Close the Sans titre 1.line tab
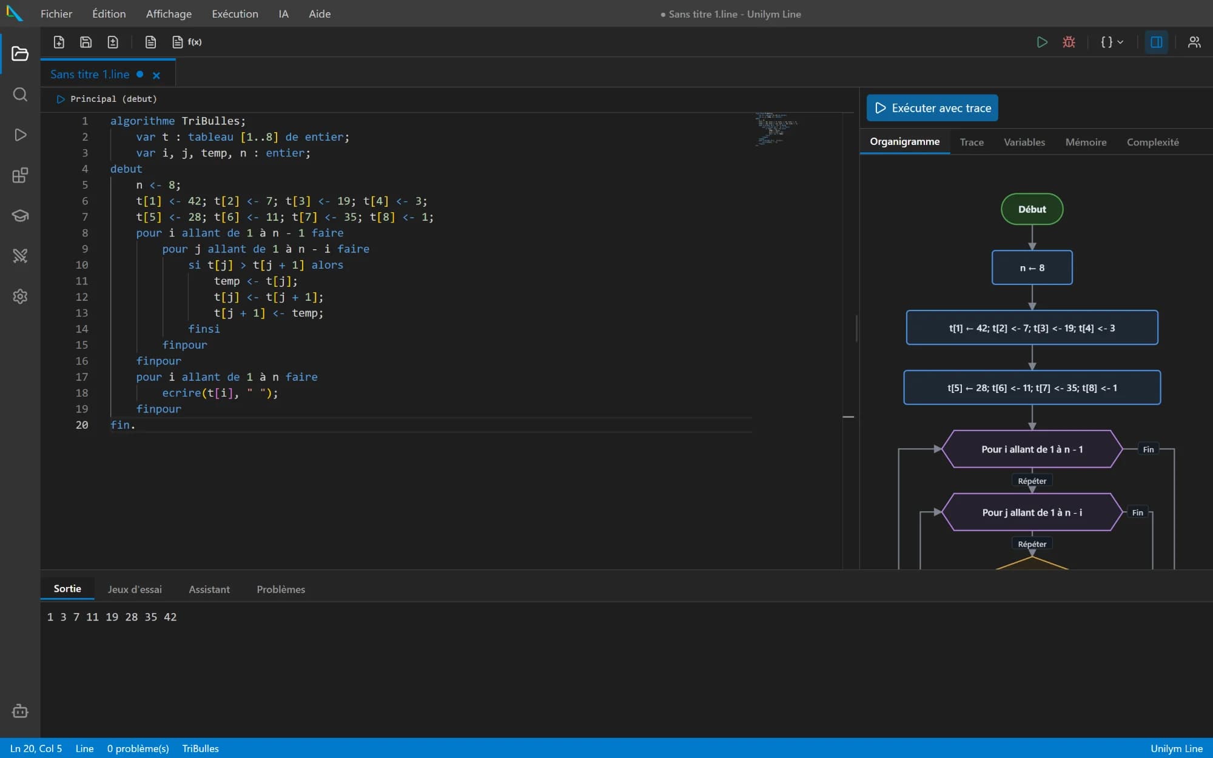The width and height of the screenshot is (1213, 758). (x=156, y=75)
